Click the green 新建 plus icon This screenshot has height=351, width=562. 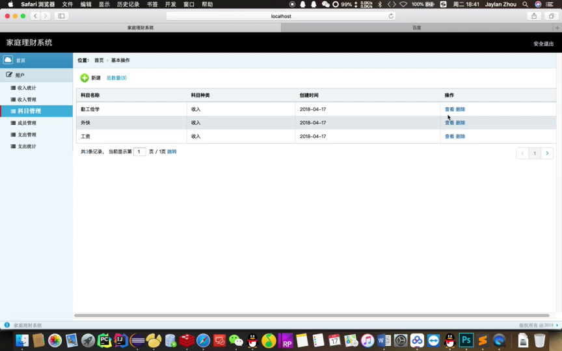click(x=85, y=78)
